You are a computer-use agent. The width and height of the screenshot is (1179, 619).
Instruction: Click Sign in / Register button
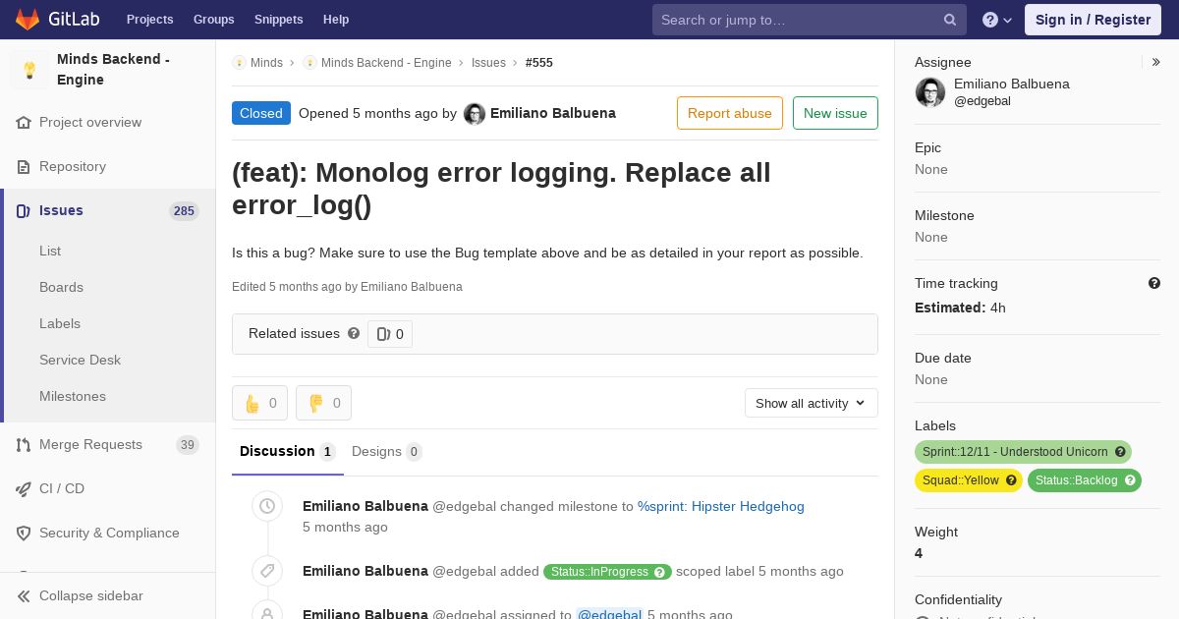pyautogui.click(x=1093, y=20)
